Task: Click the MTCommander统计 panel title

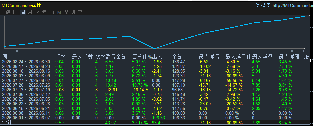Action: [x=21, y=5]
